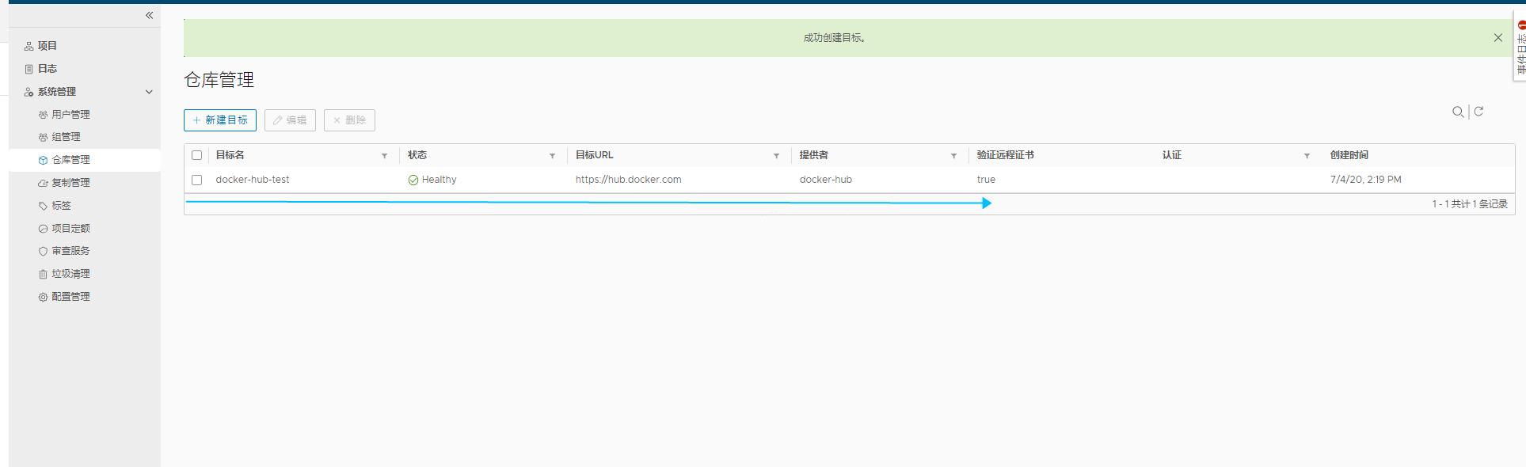Click the 组管理 group icon

tap(43, 138)
